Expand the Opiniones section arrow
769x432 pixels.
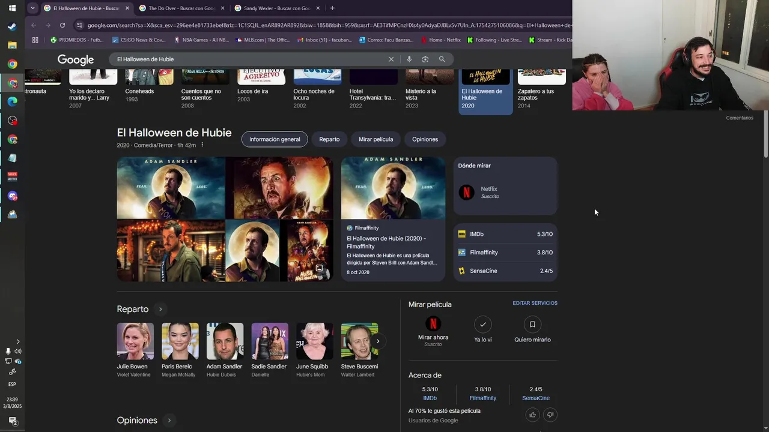pos(169,421)
